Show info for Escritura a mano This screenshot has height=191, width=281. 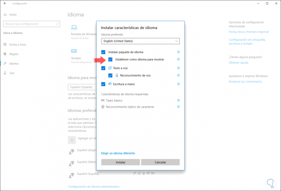click(178, 84)
